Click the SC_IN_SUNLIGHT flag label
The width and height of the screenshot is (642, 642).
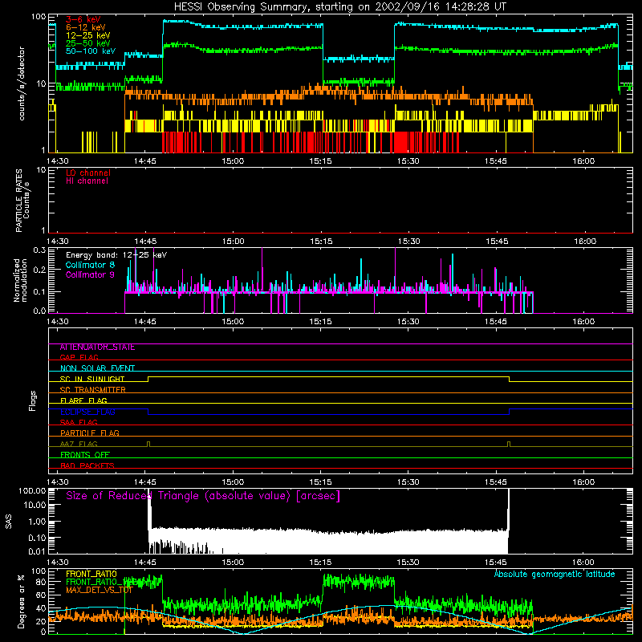pos(92,379)
